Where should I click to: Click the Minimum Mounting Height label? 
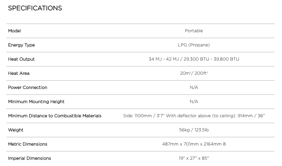click(36, 101)
